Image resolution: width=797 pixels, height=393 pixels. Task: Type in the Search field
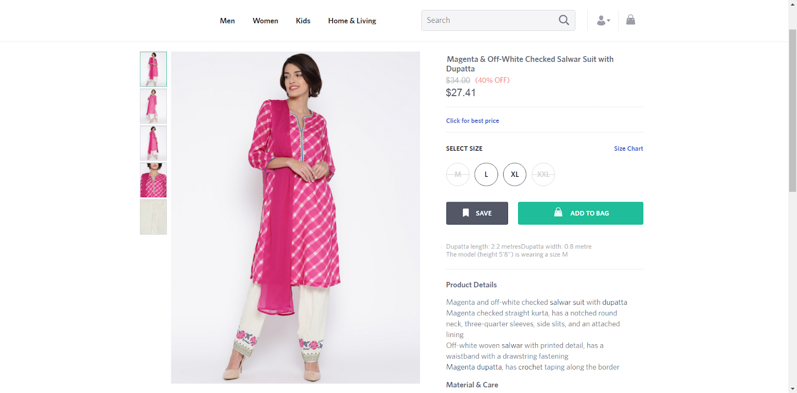click(488, 20)
